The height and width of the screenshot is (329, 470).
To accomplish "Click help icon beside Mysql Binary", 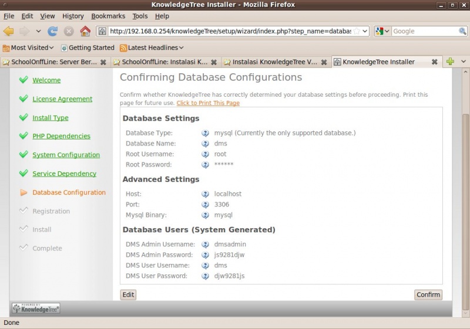I will pyautogui.click(x=205, y=215).
